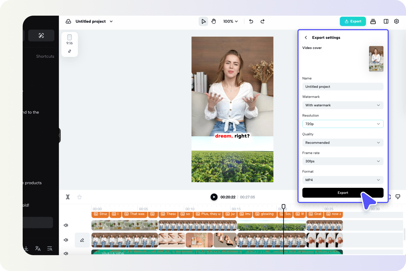Image resolution: width=406 pixels, height=271 pixels.
Task: Open the Format MP4 dropdown
Action: tap(343, 180)
